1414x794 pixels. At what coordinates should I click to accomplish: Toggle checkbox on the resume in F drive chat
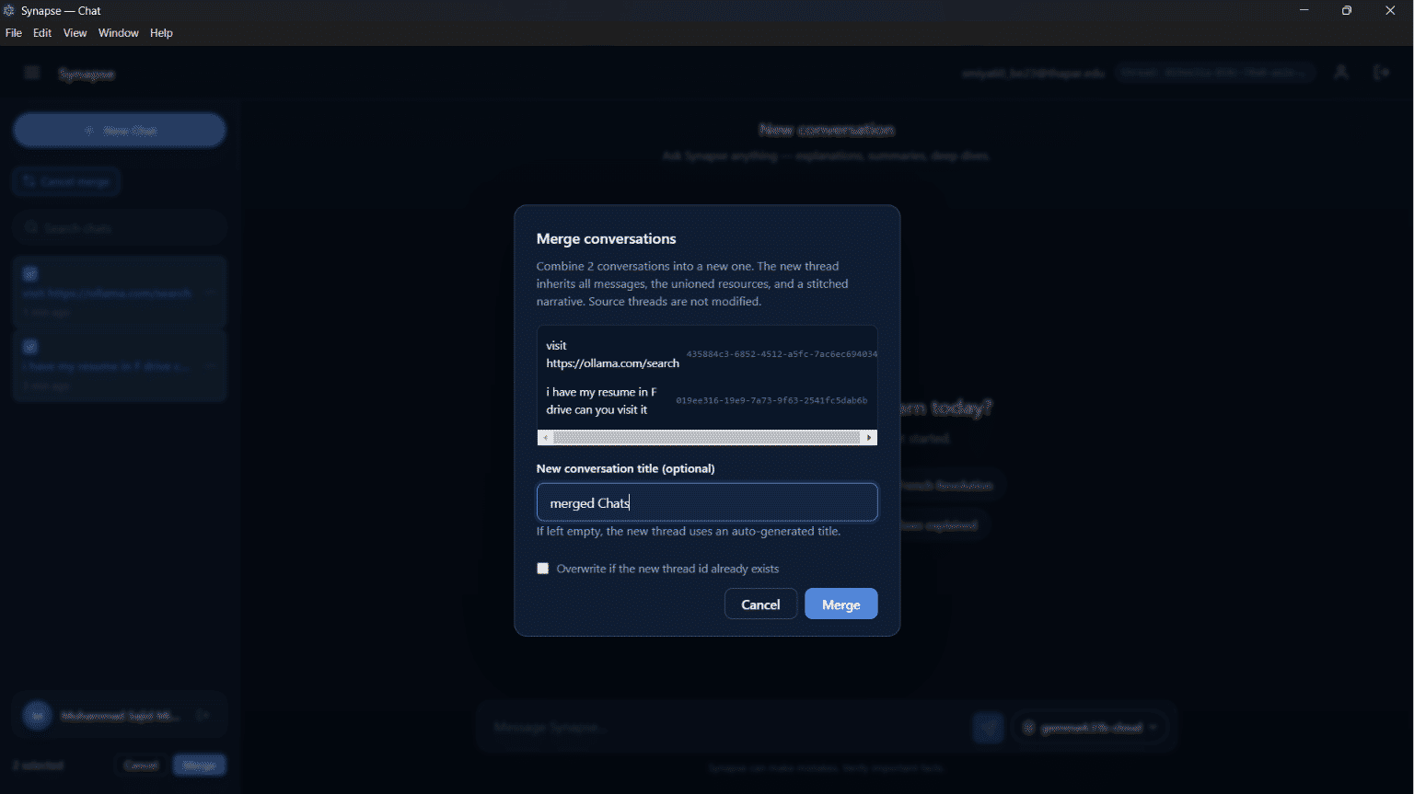[x=30, y=347]
